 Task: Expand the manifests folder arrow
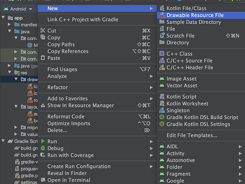tap(9, 25)
